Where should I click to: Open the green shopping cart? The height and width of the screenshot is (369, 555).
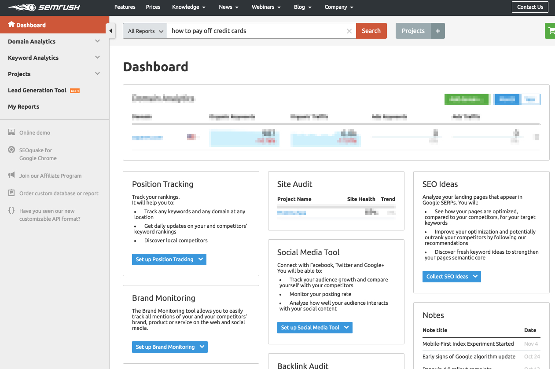(x=550, y=31)
